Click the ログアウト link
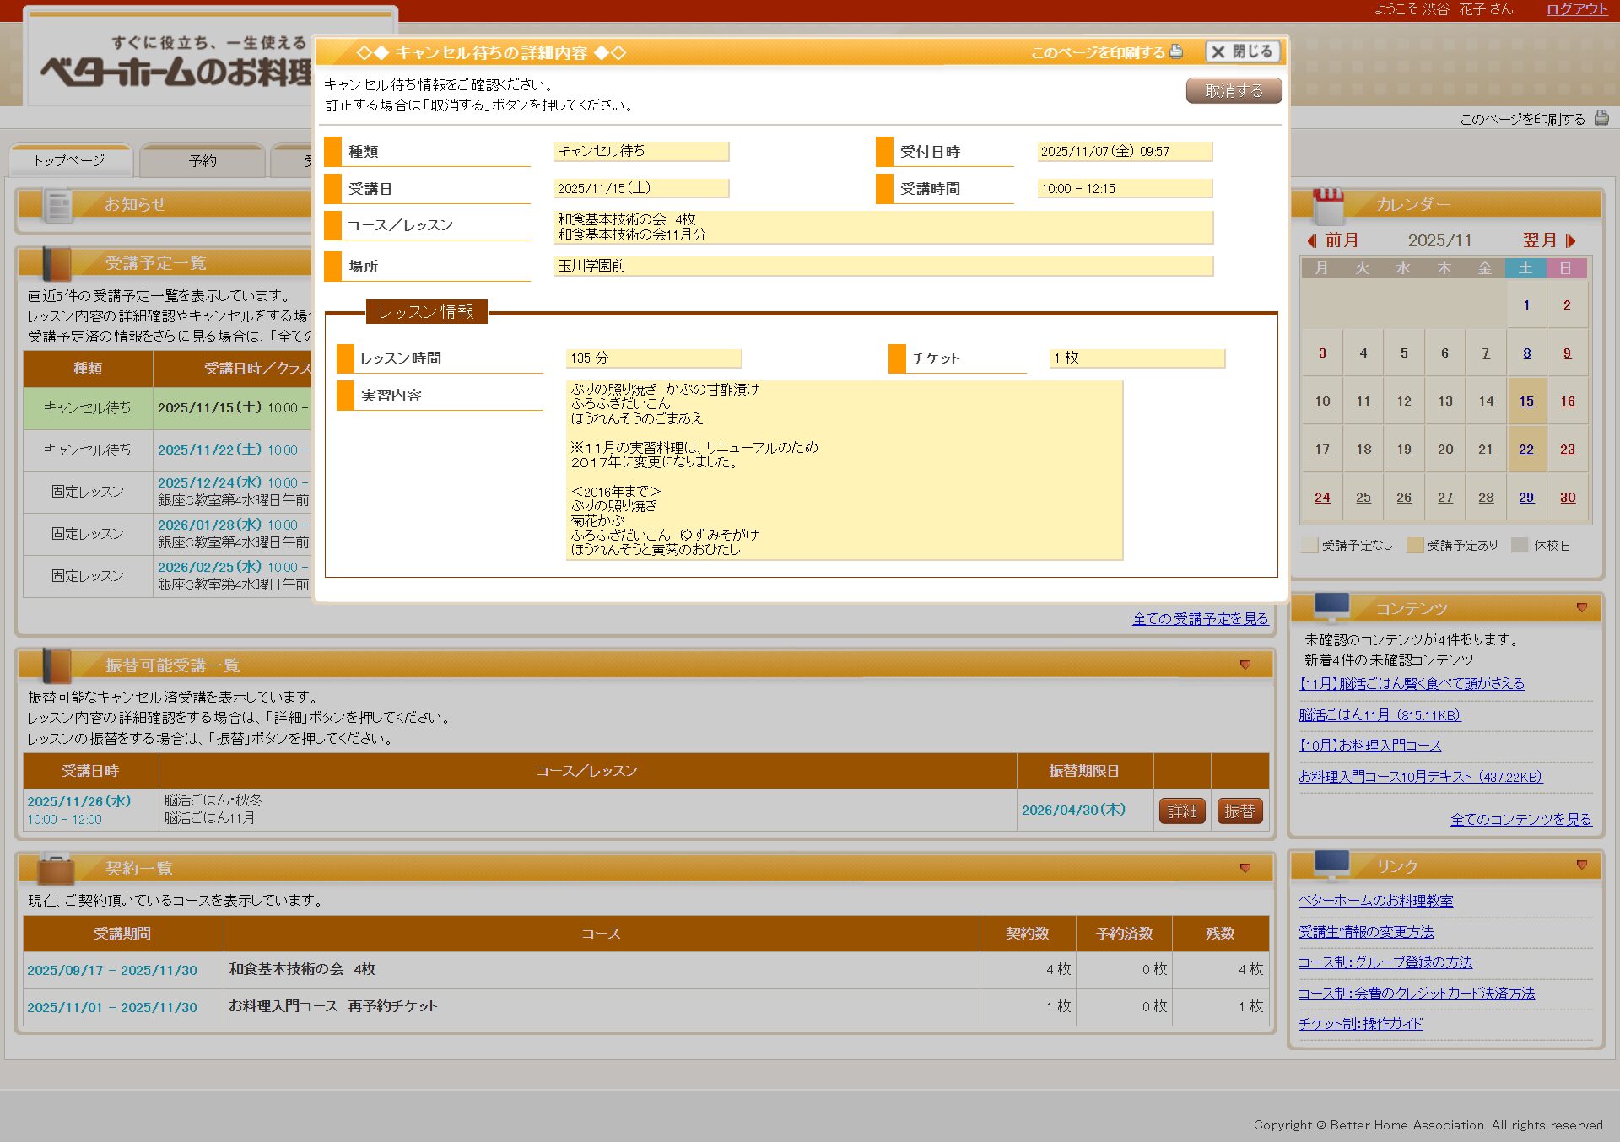The image size is (1620, 1142). pyautogui.click(x=1576, y=9)
